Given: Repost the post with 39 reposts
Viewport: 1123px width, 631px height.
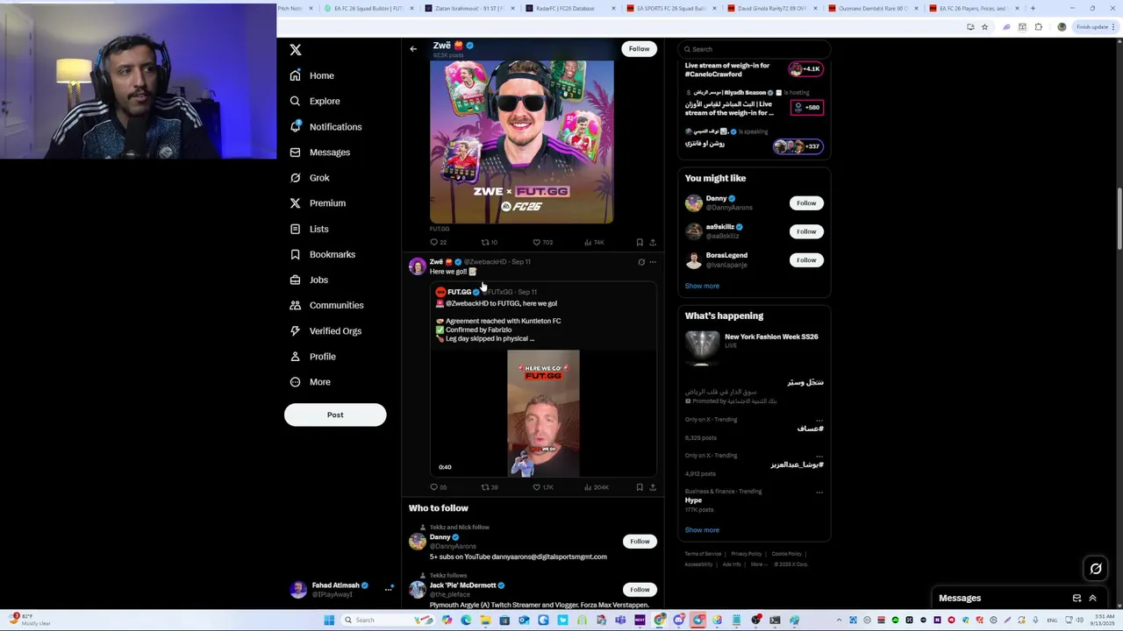Looking at the screenshot, I should tap(489, 487).
